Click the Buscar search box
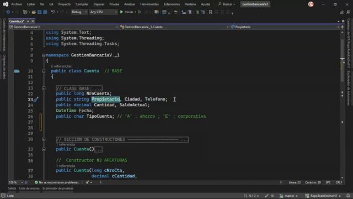This screenshot has width=353, height=199. coord(227,4)
